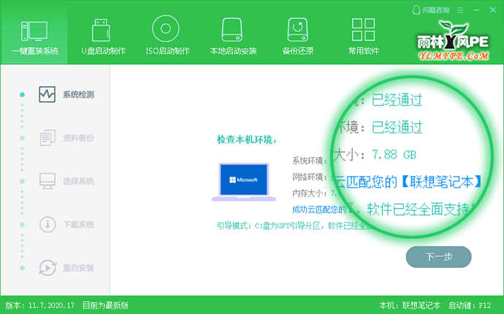
Task: Select the 选择系统 step label
Action: [x=78, y=181]
